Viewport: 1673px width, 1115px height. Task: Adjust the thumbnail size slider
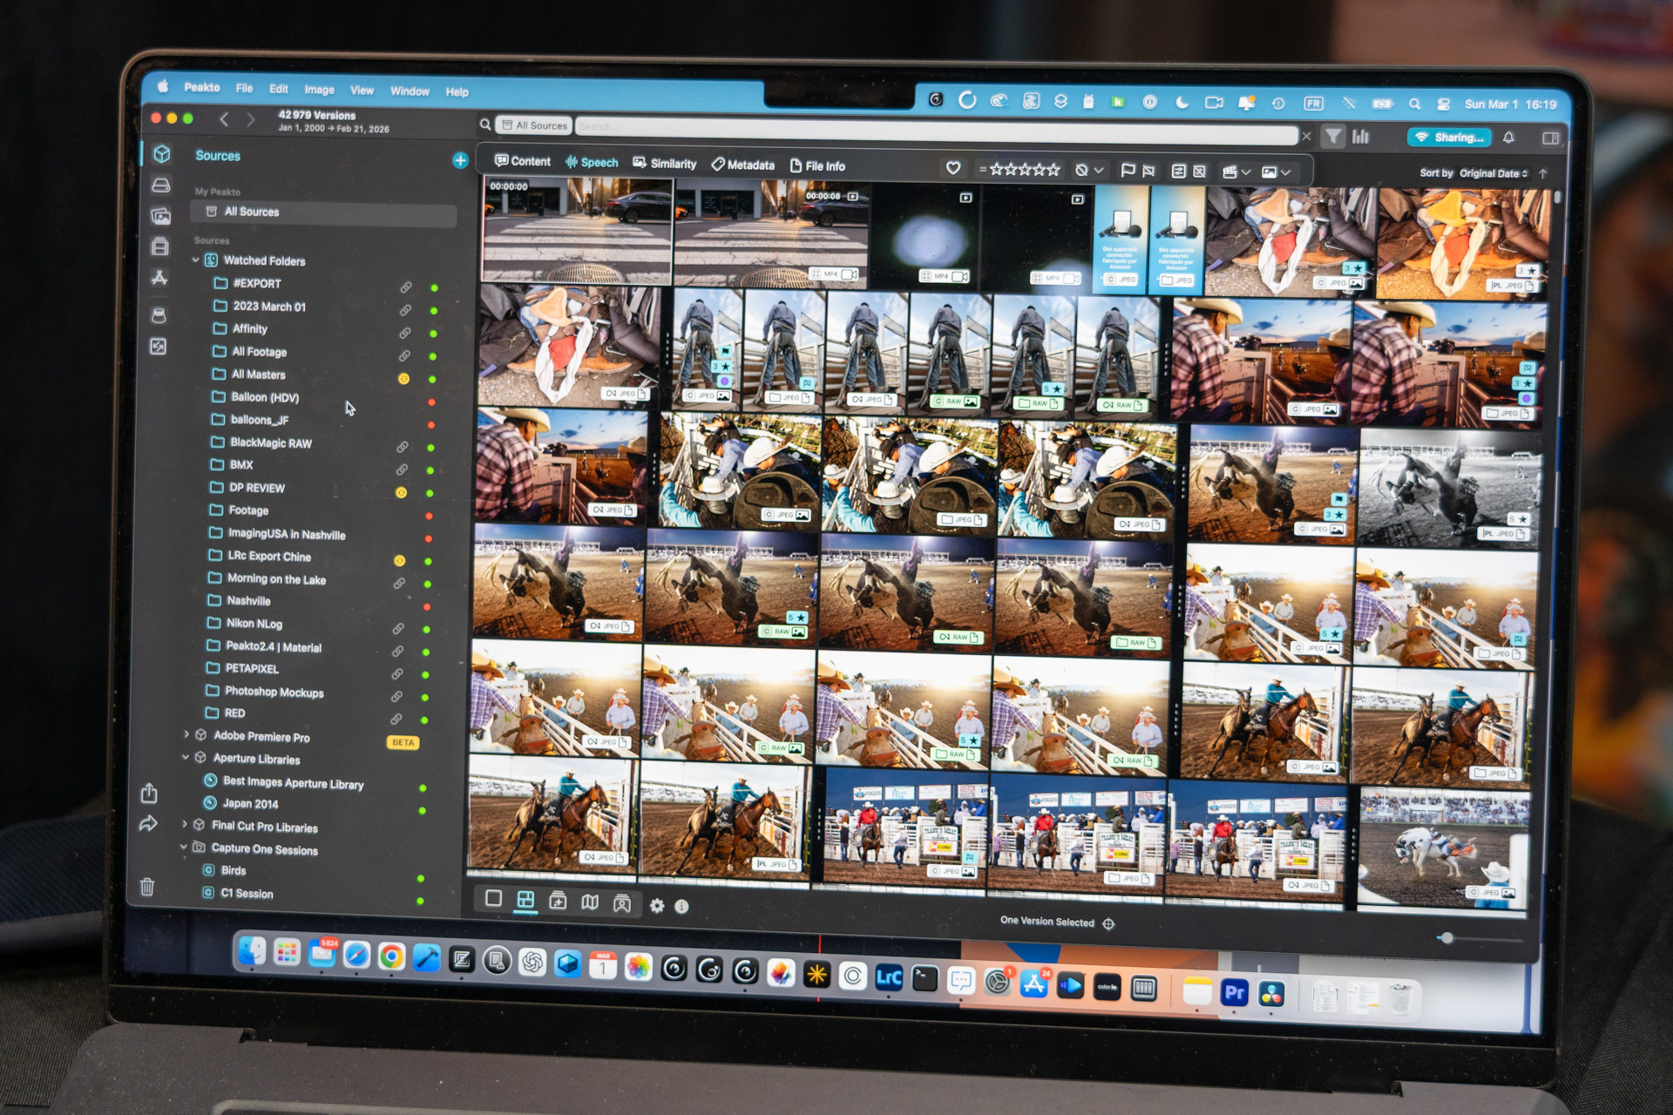point(1446,938)
